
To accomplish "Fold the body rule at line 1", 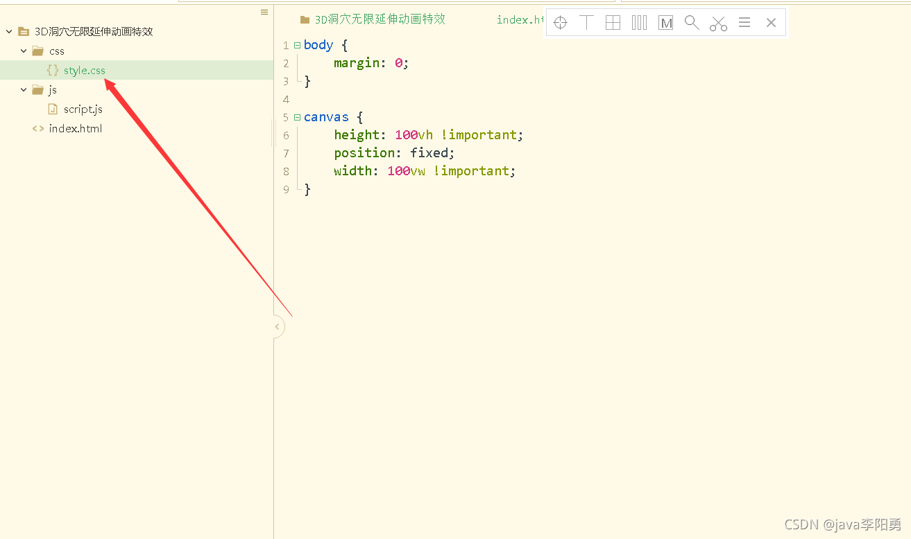I will point(297,45).
